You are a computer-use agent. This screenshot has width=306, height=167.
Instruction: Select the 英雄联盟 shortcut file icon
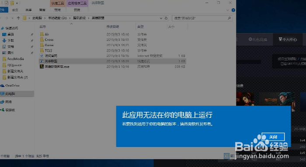point(42,61)
